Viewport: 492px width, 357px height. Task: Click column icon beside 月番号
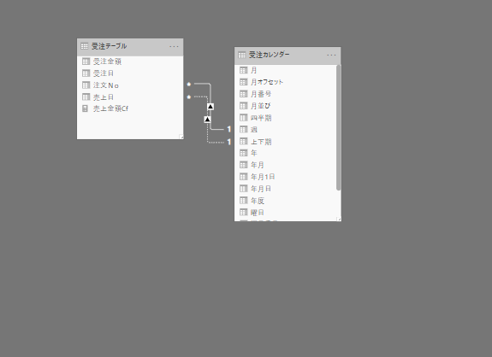click(x=244, y=94)
